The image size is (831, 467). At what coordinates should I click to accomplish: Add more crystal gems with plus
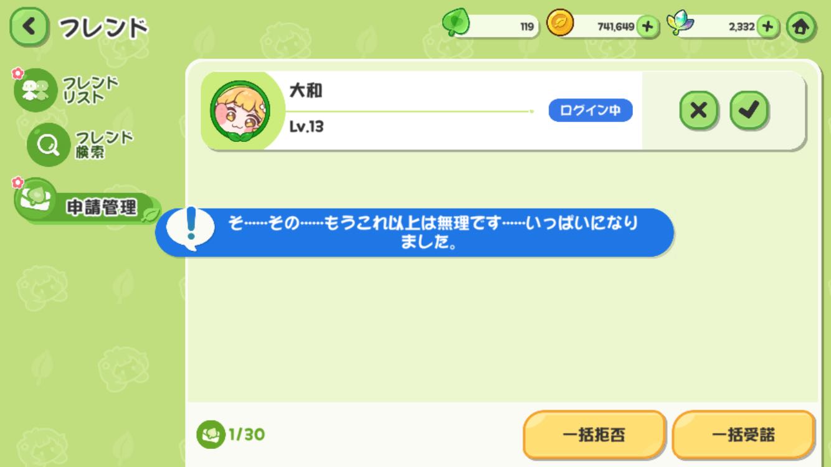tap(768, 26)
